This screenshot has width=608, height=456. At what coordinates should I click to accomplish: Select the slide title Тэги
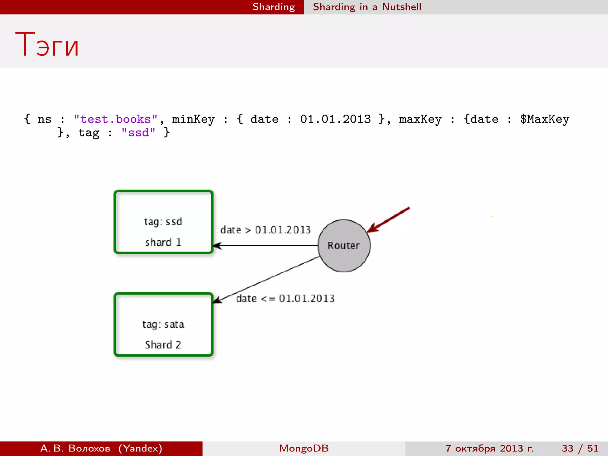coord(47,45)
